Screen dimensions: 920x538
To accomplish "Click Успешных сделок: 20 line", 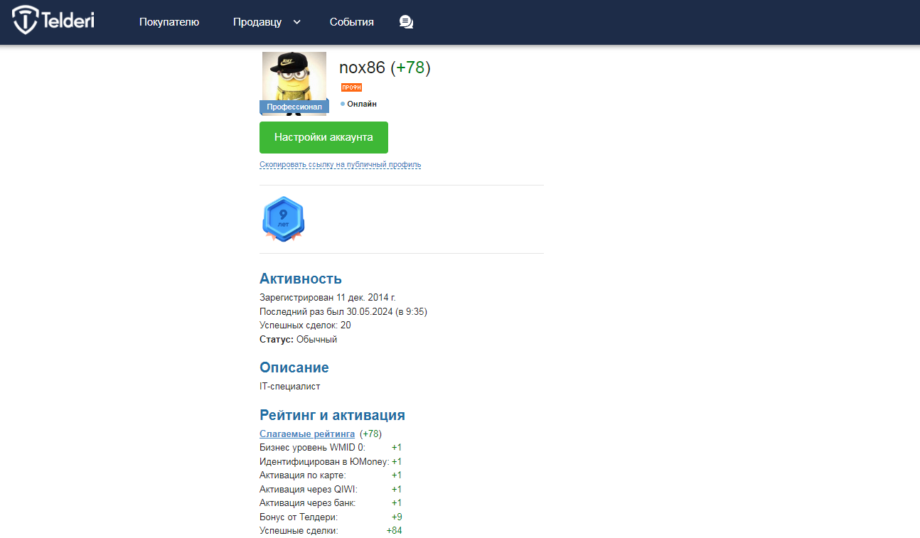I will 305,326.
